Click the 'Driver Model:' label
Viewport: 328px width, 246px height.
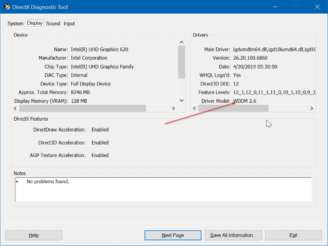point(216,101)
